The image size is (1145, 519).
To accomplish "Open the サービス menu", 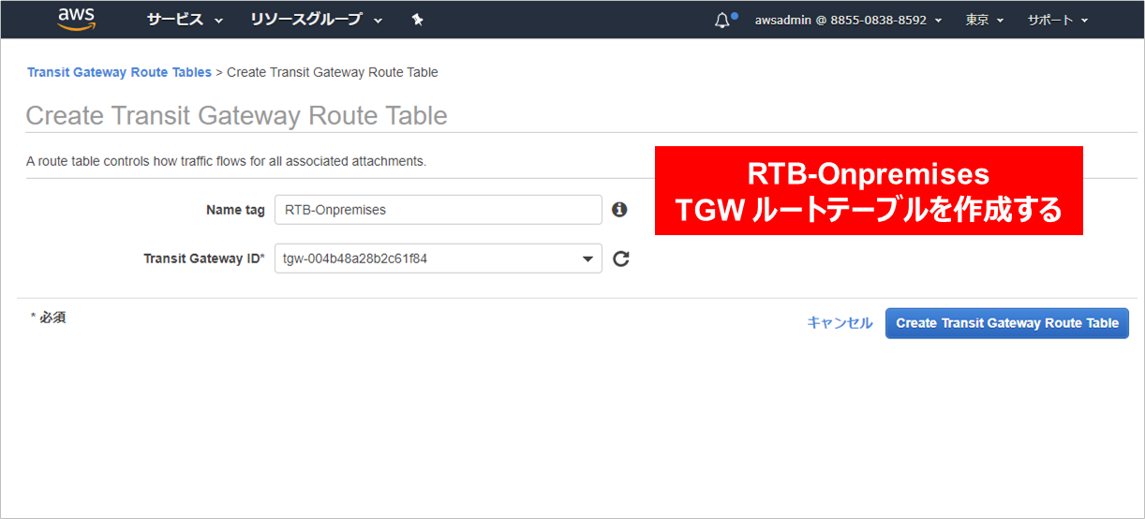I will tap(185, 20).
